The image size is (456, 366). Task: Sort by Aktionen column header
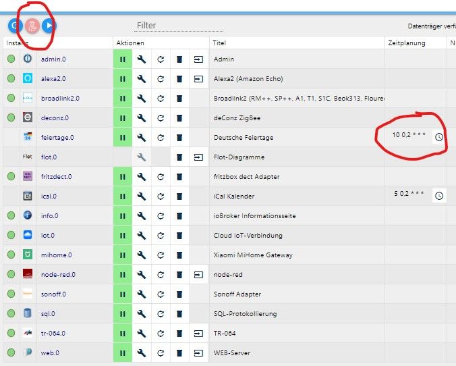pos(130,43)
